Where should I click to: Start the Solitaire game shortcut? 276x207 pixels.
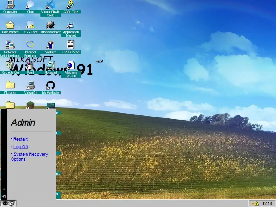click(x=50, y=47)
